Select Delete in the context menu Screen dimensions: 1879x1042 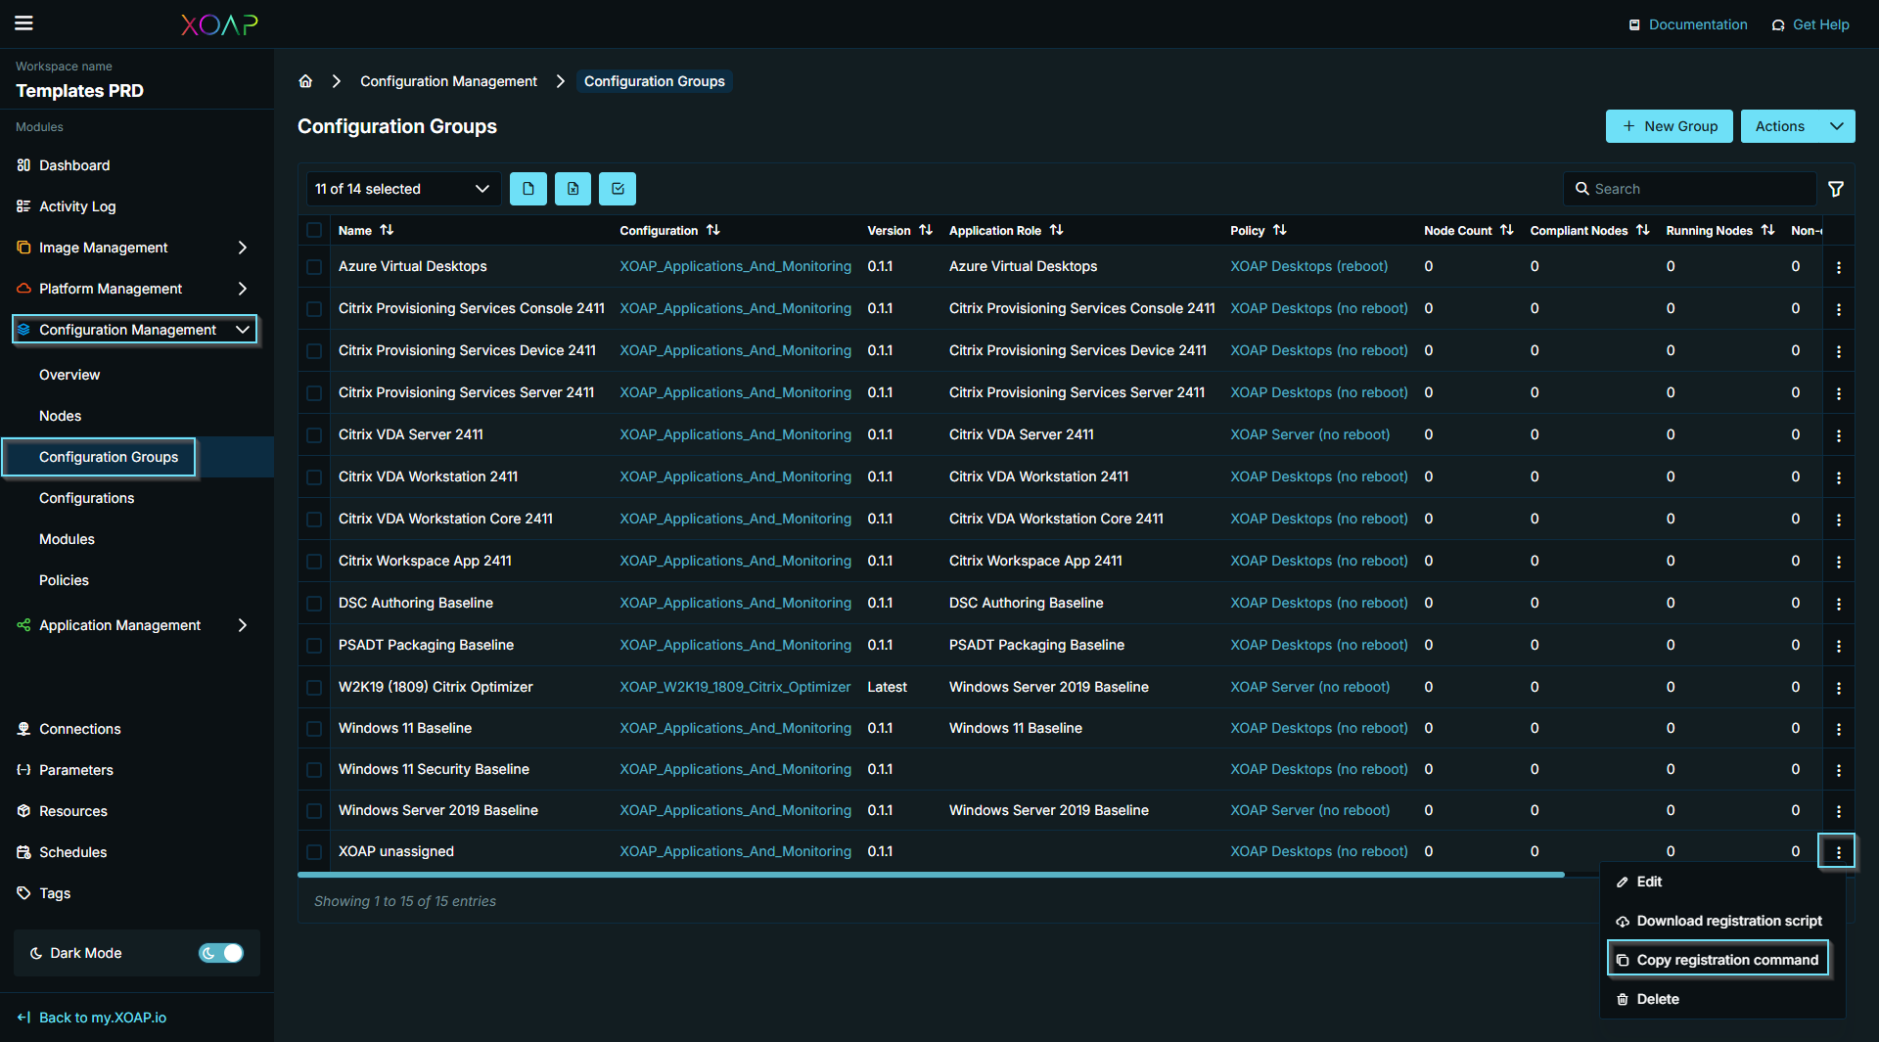(1658, 998)
